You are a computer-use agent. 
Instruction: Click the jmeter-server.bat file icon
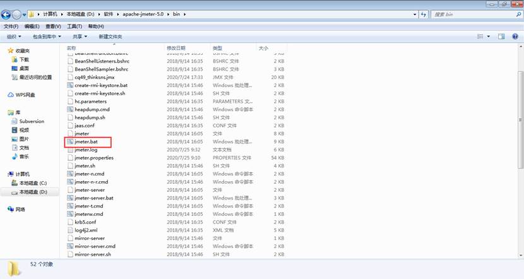point(70,198)
